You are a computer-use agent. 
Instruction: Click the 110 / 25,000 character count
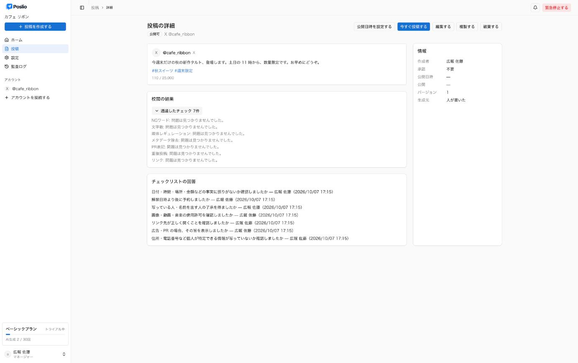click(163, 78)
